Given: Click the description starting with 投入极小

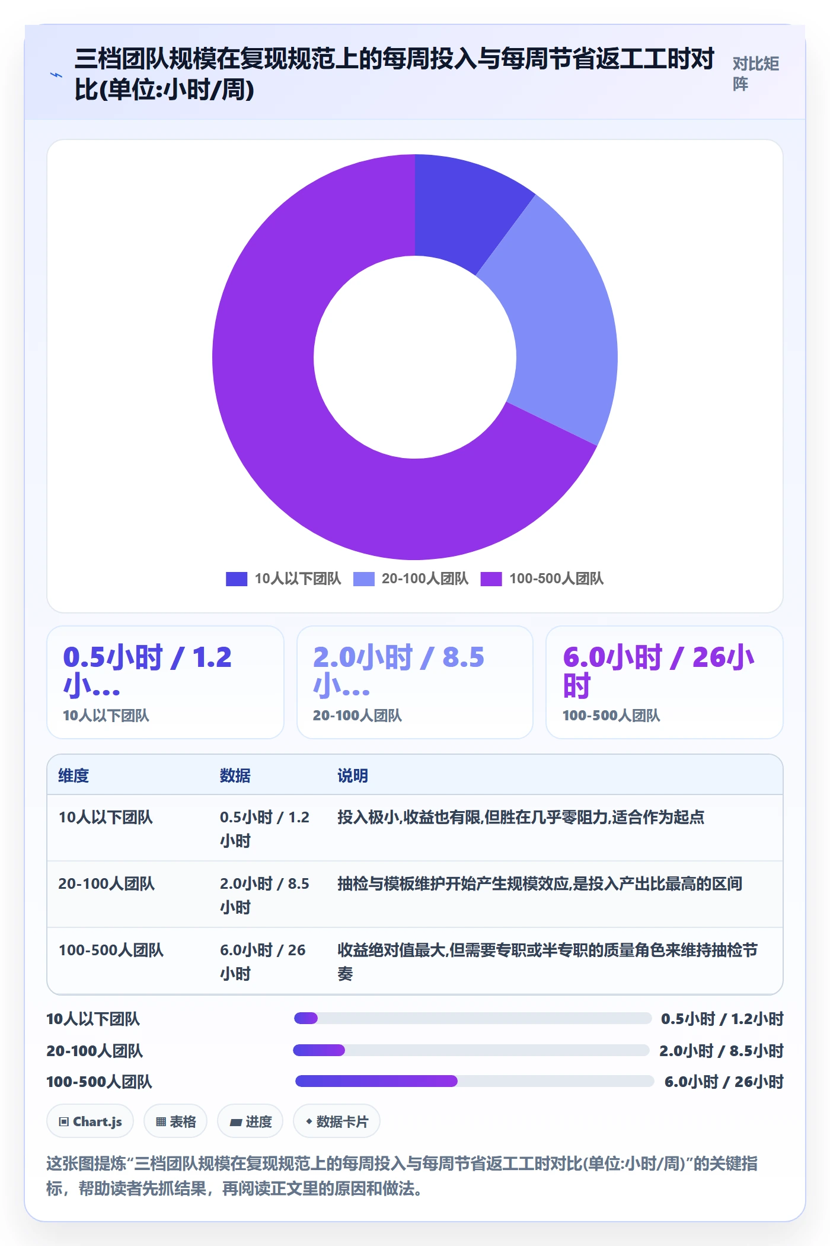Looking at the screenshot, I should 521,817.
